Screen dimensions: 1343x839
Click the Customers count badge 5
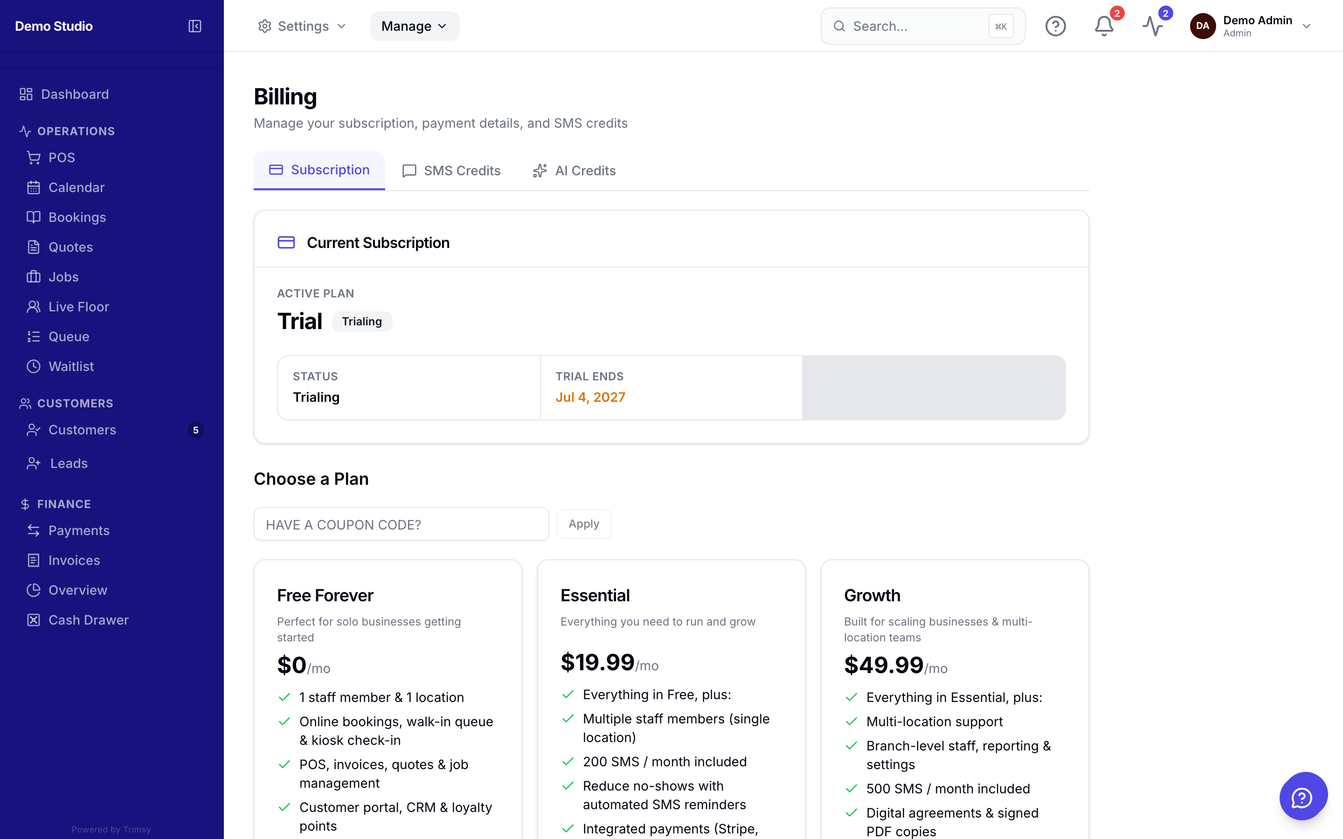coord(195,430)
